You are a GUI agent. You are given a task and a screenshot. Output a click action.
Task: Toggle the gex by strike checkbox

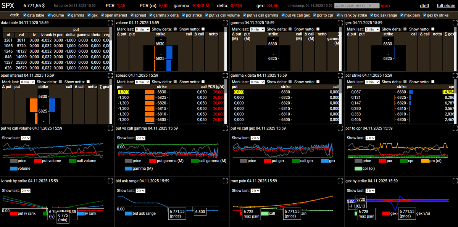pos(425,15)
